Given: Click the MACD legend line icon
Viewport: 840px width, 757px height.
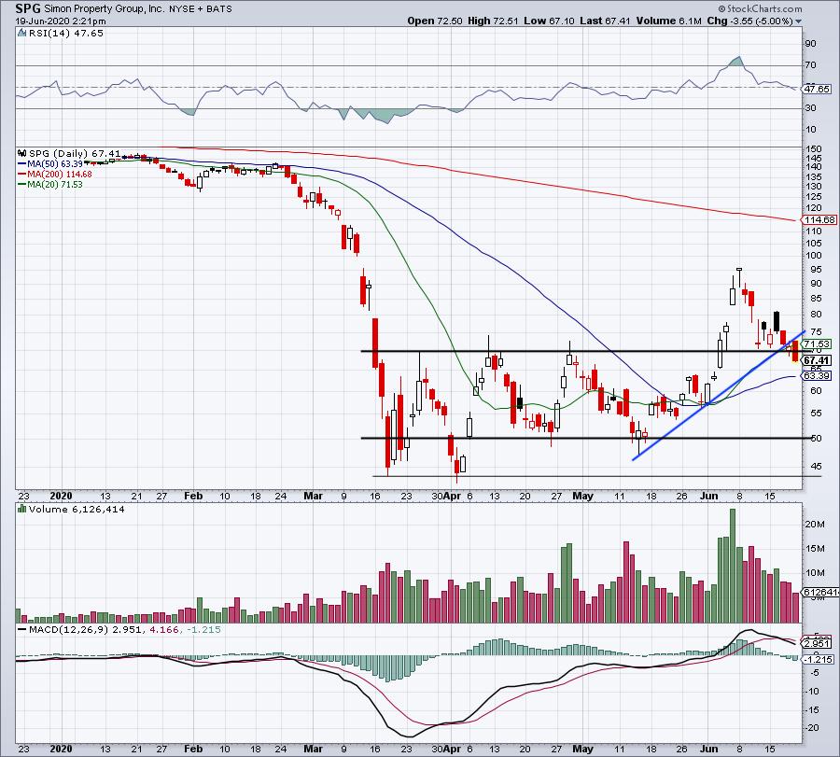Looking at the screenshot, I should tap(22, 629).
